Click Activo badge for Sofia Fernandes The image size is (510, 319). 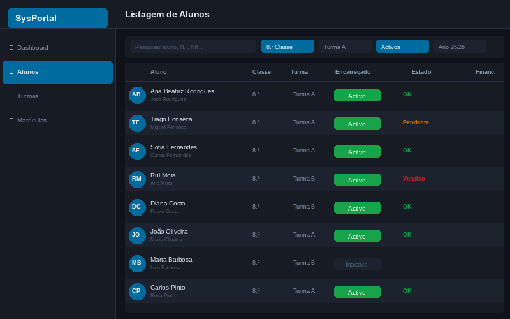[x=357, y=151]
